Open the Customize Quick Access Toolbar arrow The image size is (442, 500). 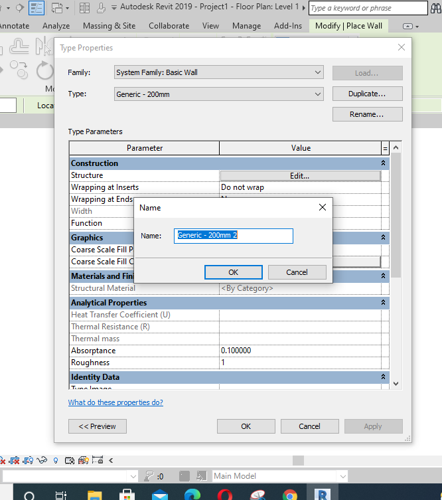(x=113, y=8)
